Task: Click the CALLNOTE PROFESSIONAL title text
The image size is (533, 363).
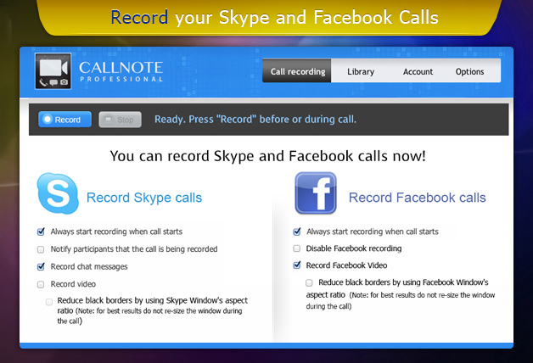Action: pos(121,71)
